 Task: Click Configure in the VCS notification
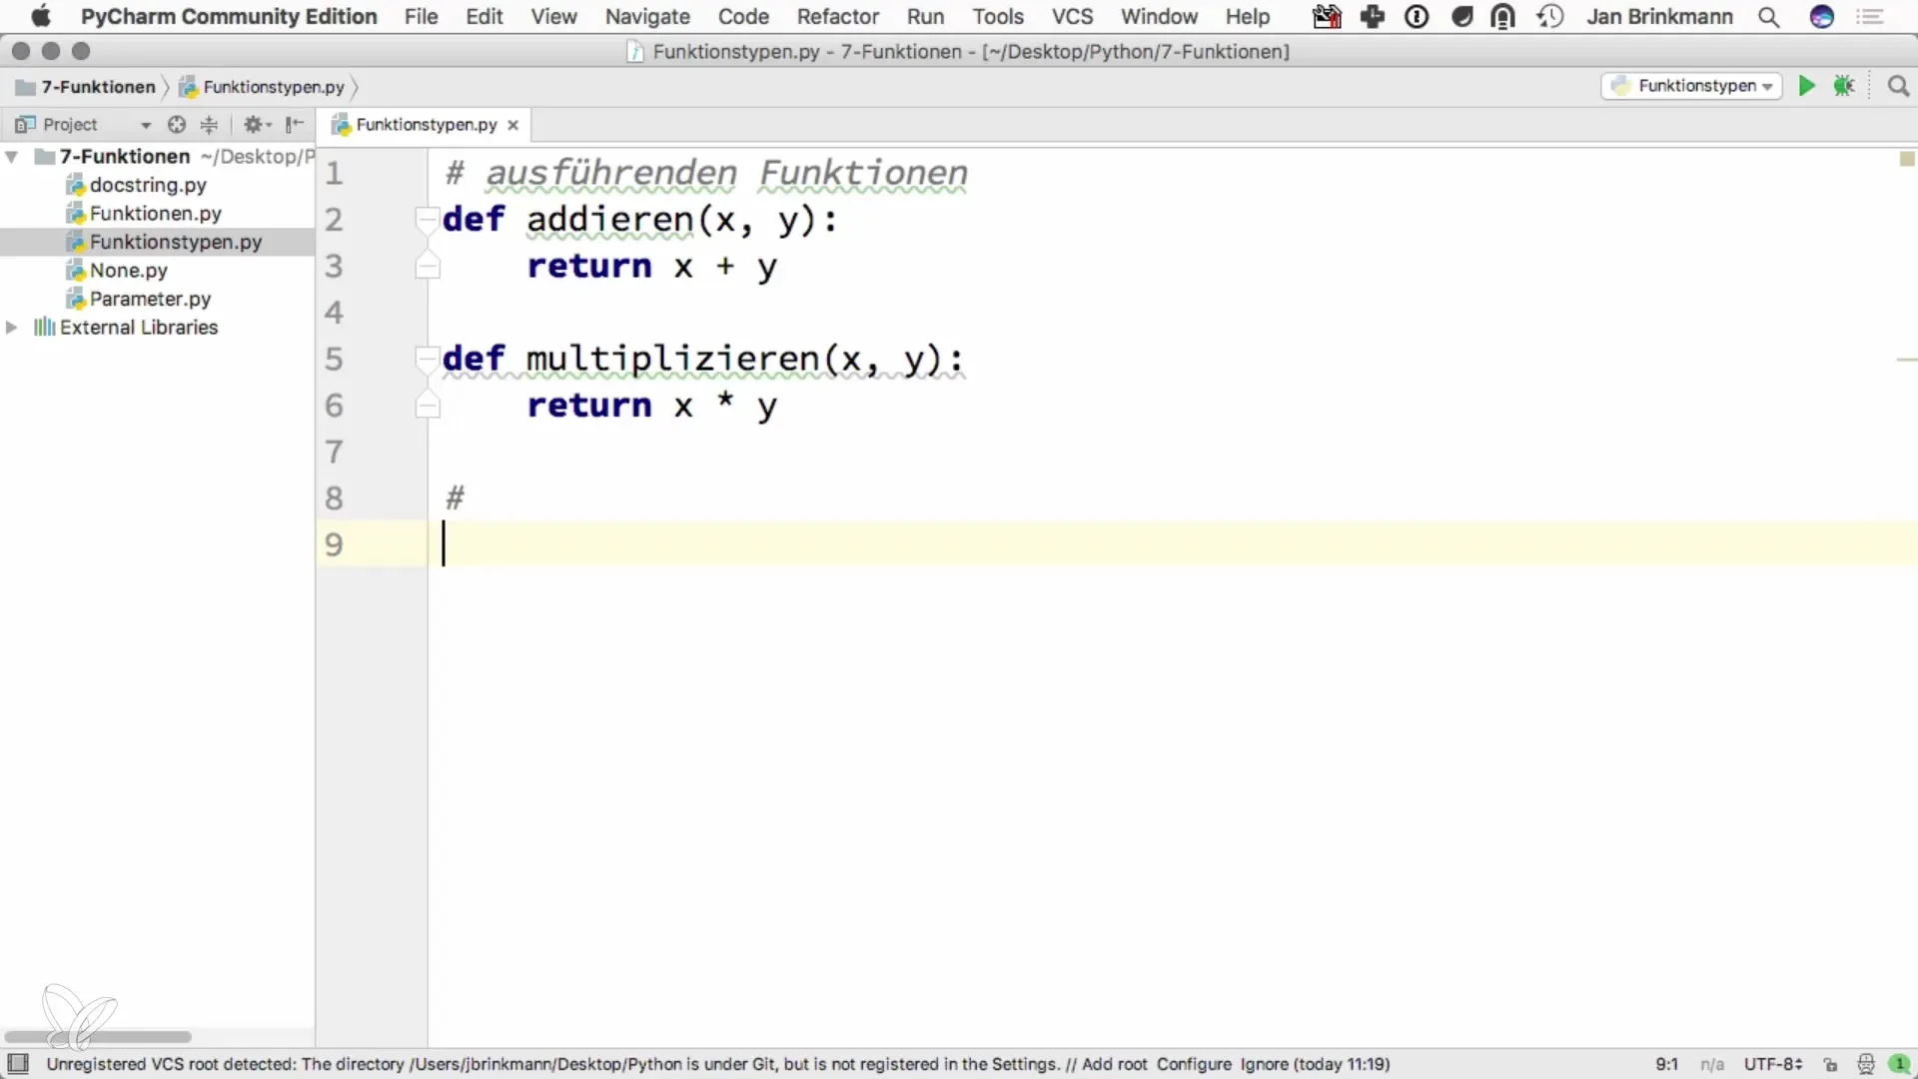click(1194, 1064)
